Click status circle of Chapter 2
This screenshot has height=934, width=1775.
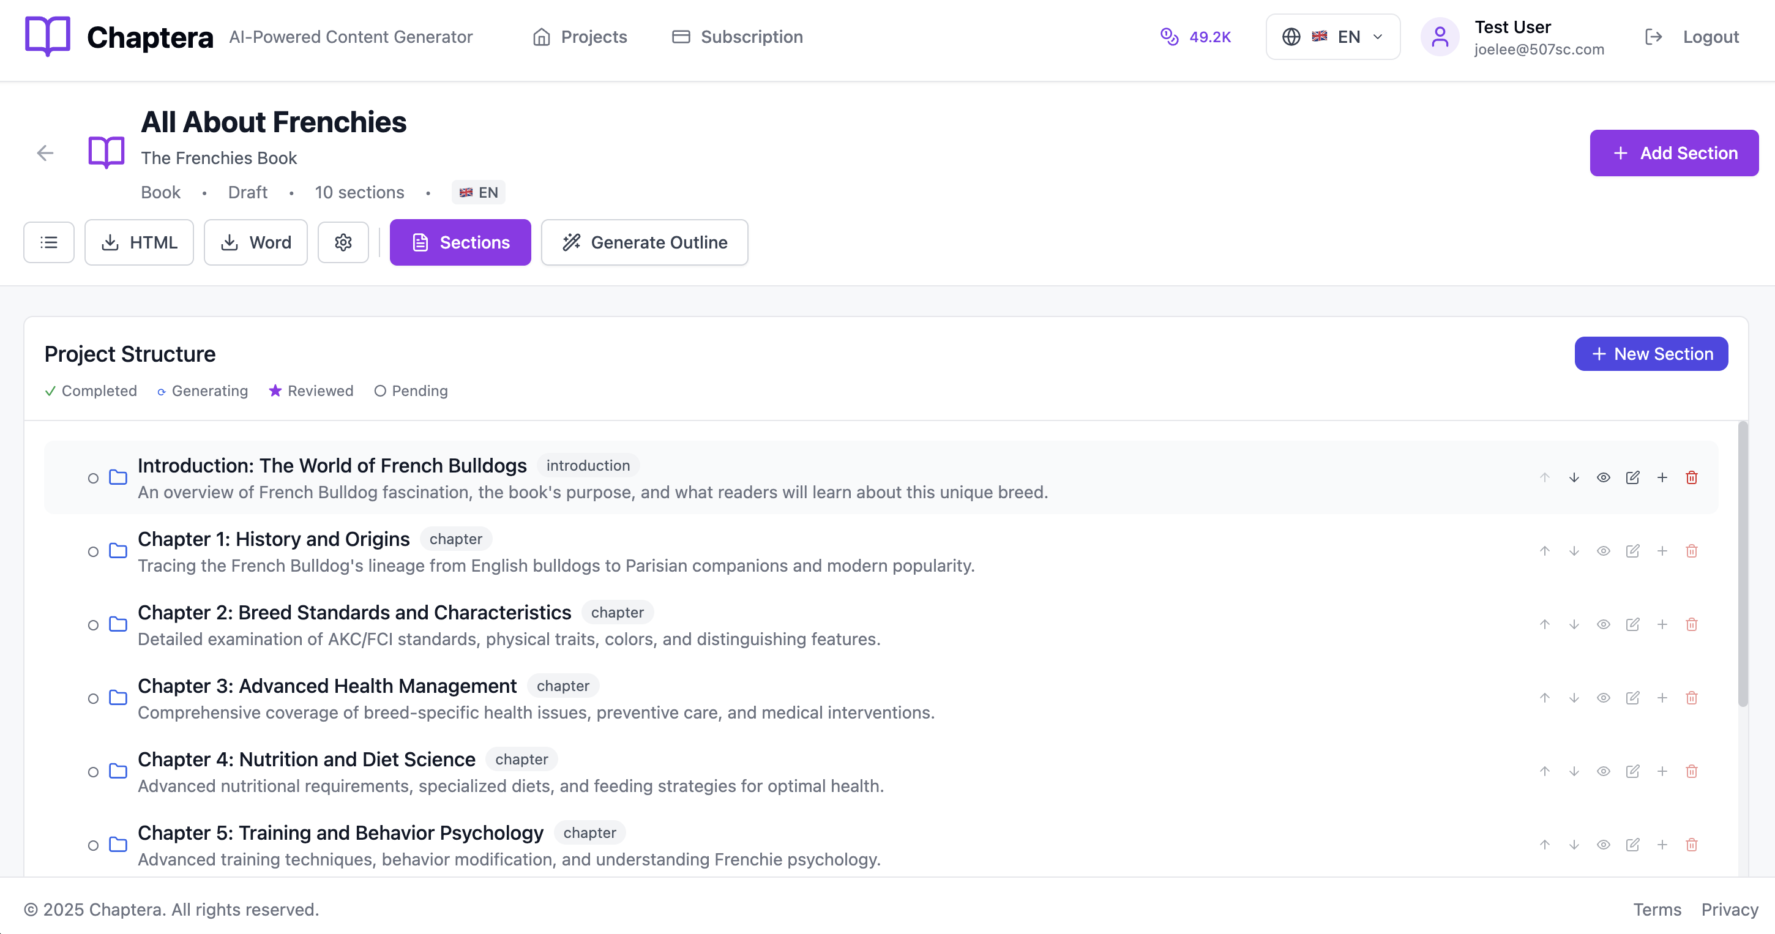tap(93, 625)
